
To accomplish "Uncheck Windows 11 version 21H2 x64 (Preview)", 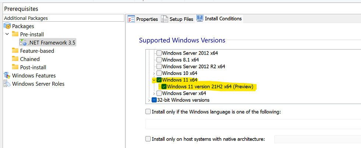I will [x=164, y=87].
